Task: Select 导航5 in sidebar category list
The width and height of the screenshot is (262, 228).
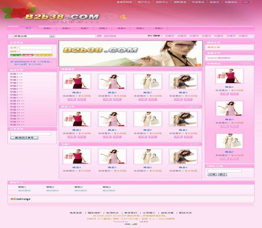Action: point(16,86)
